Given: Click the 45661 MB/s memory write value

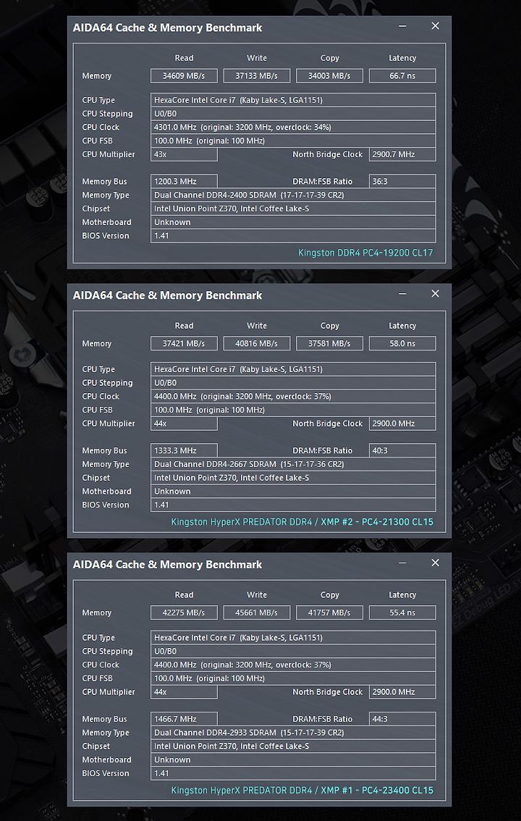Looking at the screenshot, I should tap(256, 612).
